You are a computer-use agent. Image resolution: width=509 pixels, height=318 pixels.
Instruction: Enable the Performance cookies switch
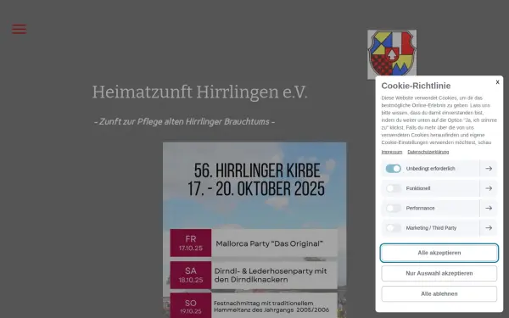pyautogui.click(x=393, y=209)
